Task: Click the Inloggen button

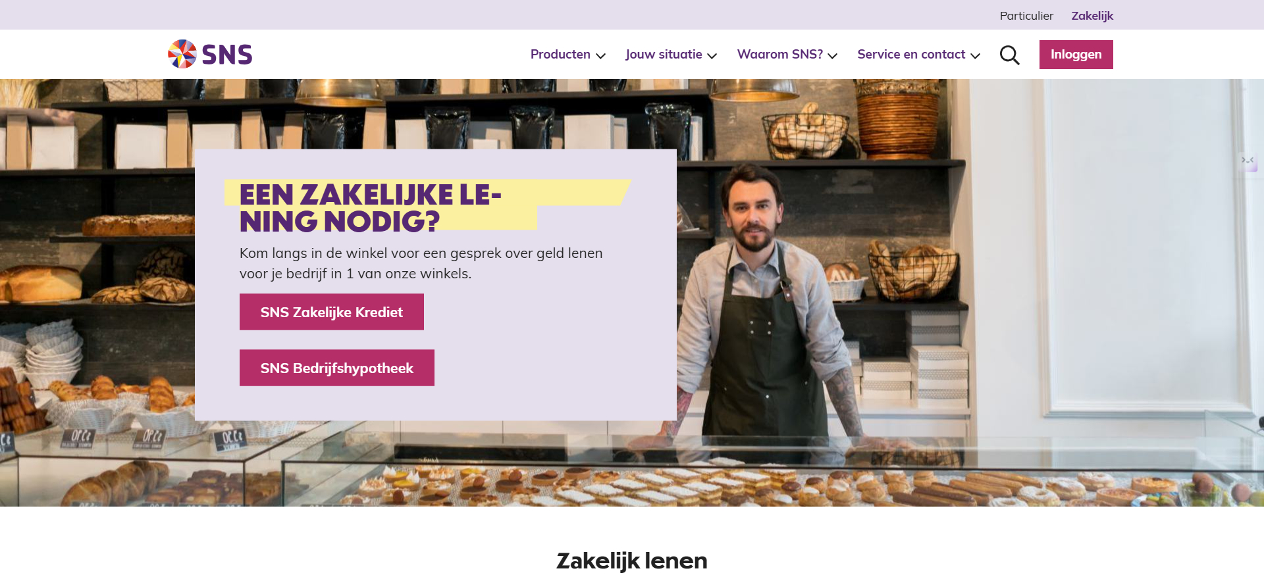Action: tap(1076, 55)
